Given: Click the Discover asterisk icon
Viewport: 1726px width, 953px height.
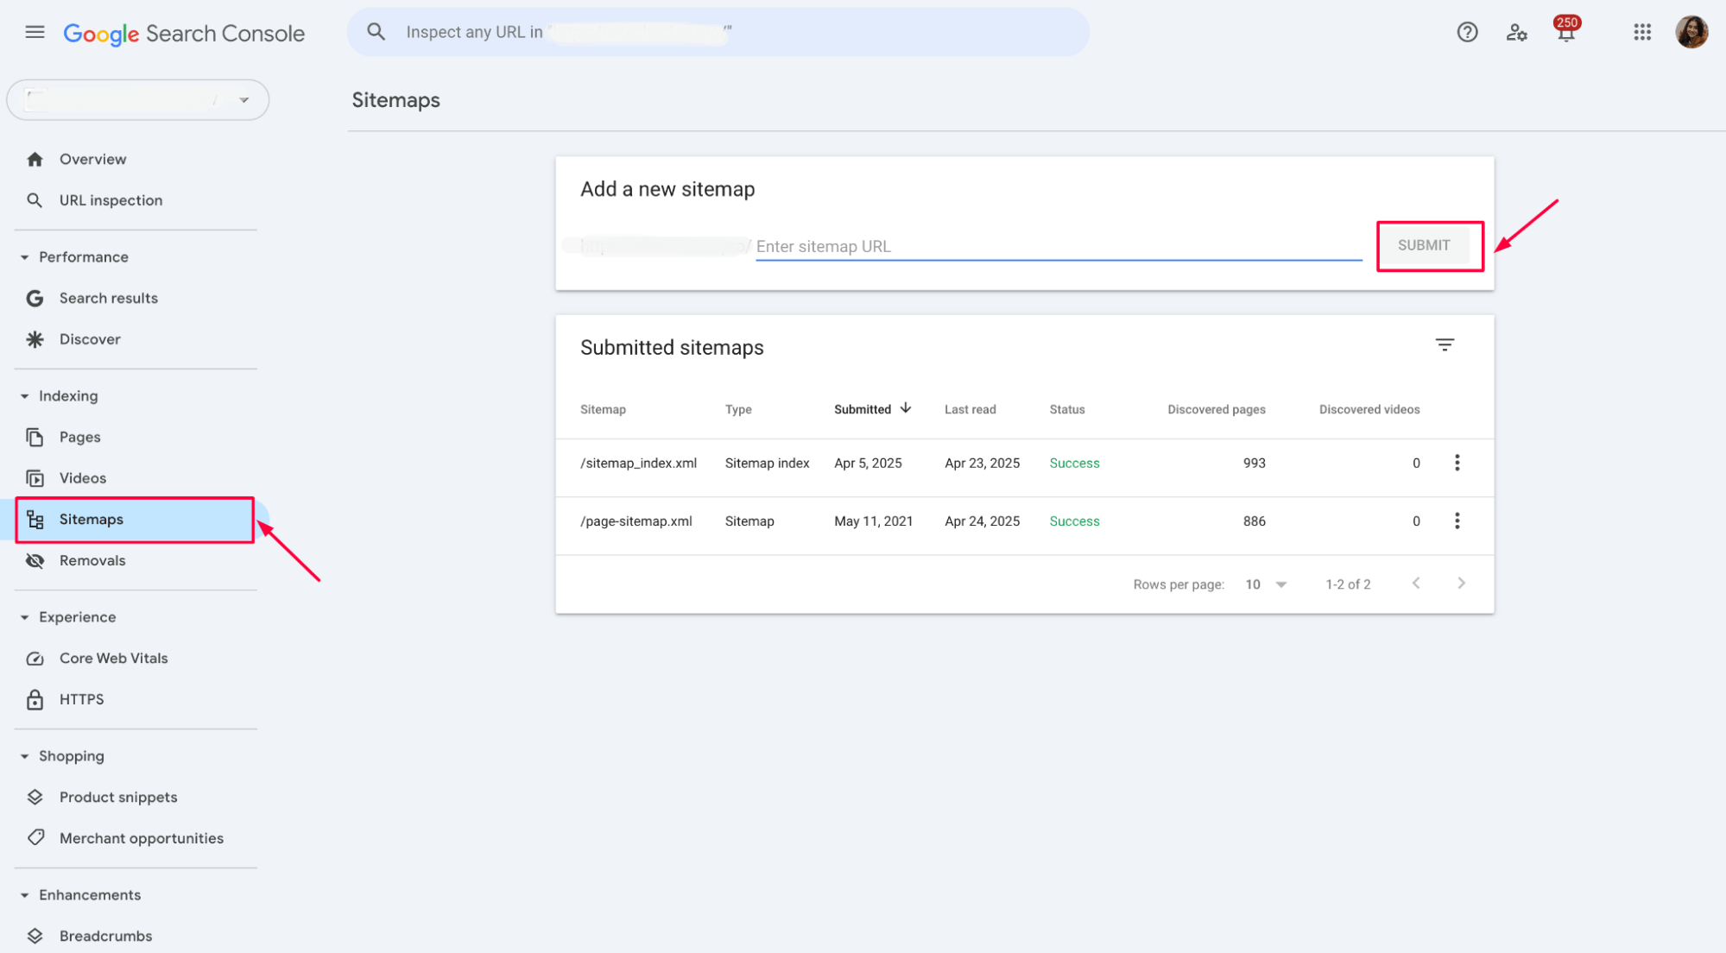Looking at the screenshot, I should pyautogui.click(x=35, y=339).
